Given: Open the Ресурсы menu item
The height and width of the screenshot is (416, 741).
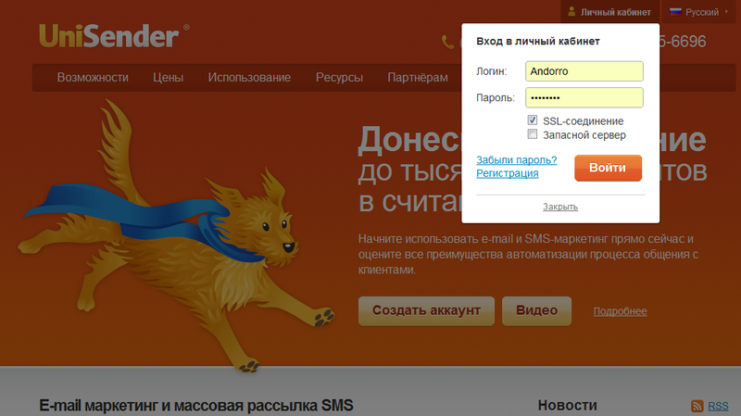Looking at the screenshot, I should pyautogui.click(x=339, y=78).
